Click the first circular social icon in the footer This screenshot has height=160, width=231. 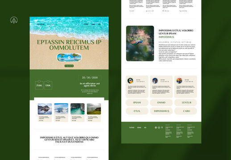[156, 128]
